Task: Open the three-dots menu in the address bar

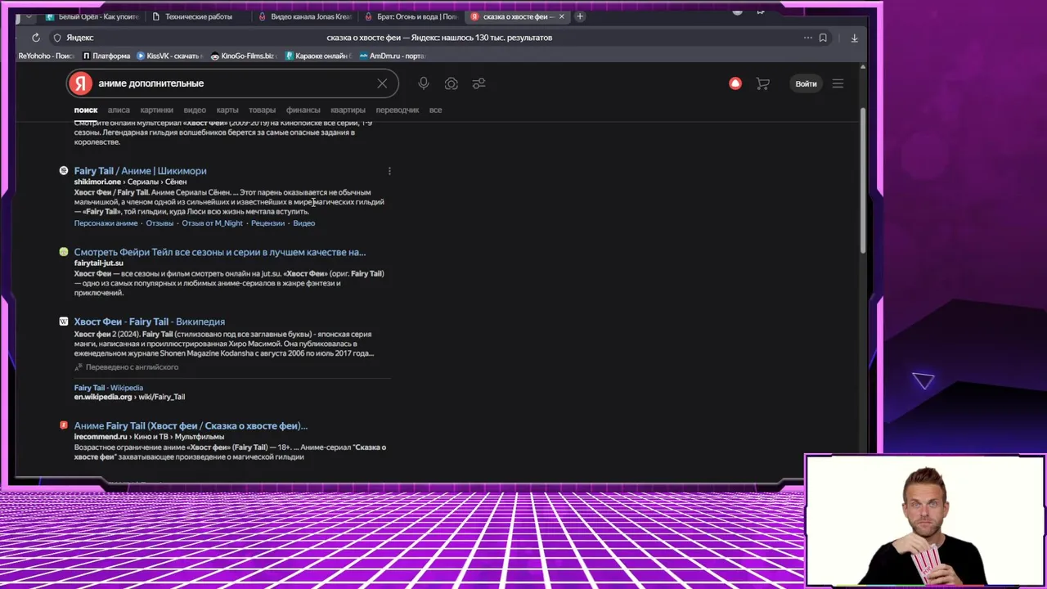Action: pos(808,38)
